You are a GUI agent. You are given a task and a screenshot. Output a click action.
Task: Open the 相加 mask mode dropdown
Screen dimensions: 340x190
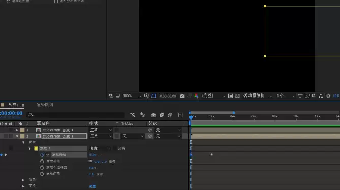pyautogui.click(x=100, y=148)
